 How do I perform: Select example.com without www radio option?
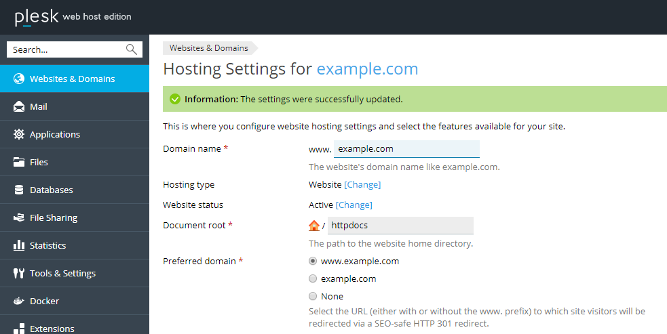tap(313, 278)
